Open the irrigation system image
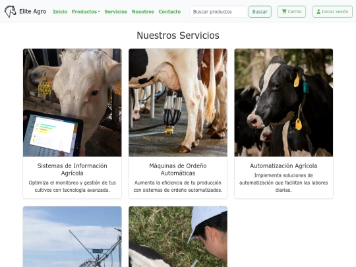The image size is (356, 267). click(73, 237)
